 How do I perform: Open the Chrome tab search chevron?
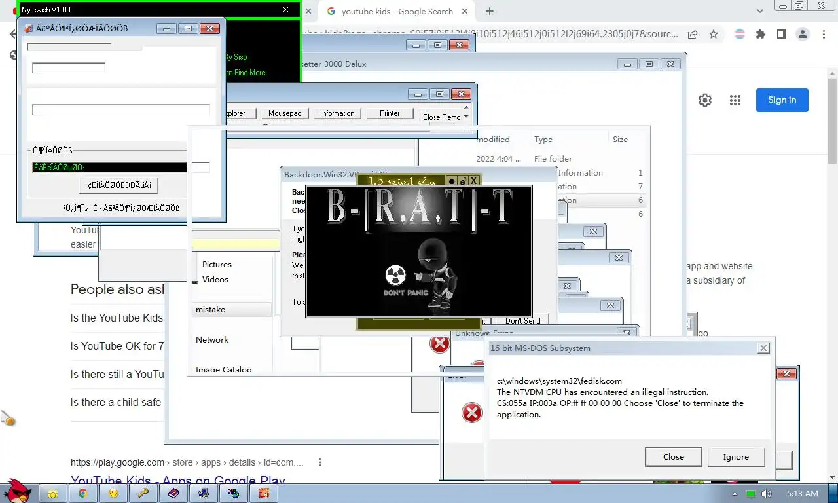coord(760,11)
